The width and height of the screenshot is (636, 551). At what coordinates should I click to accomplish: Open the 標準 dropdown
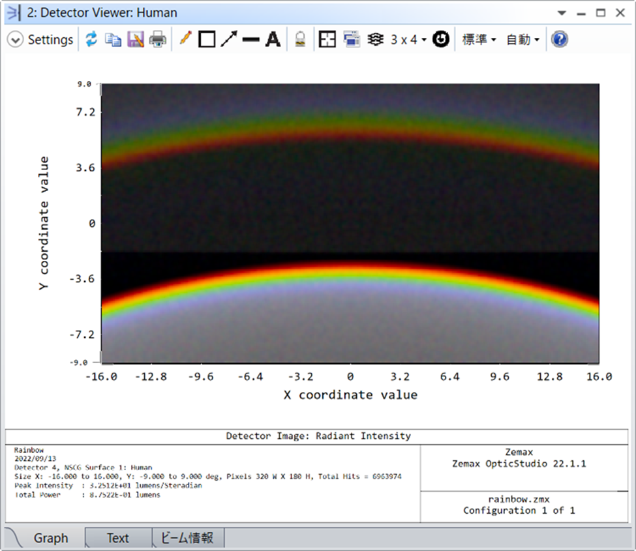(479, 39)
